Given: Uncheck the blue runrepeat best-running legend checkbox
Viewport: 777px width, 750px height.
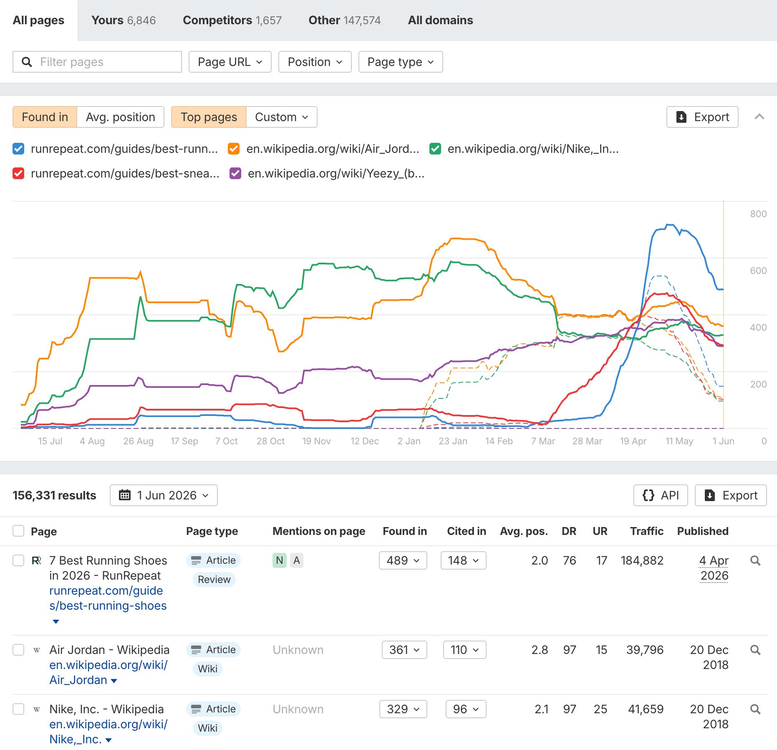Looking at the screenshot, I should tap(18, 149).
